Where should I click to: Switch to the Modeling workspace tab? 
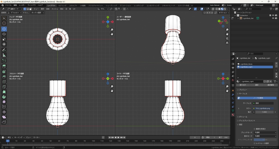tap(62, 5)
